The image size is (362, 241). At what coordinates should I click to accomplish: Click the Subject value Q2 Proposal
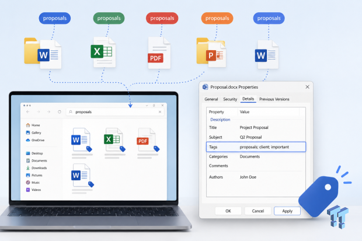(x=250, y=137)
